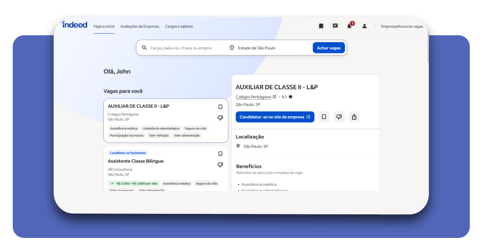Open the AUXILIAR DE CLASSE II job card title
The width and height of the screenshot is (483, 252).
pos(138,106)
